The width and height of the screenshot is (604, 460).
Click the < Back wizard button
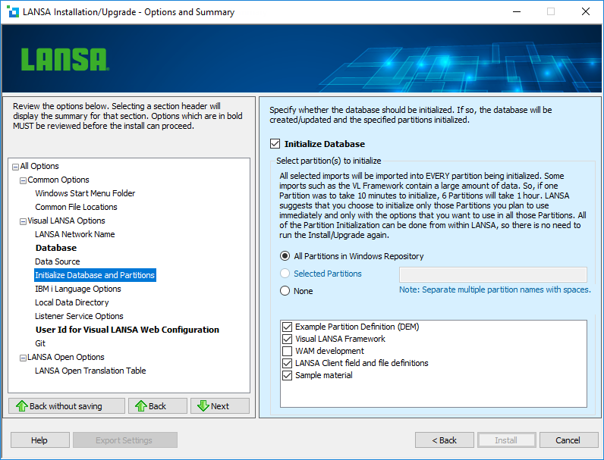(445, 440)
